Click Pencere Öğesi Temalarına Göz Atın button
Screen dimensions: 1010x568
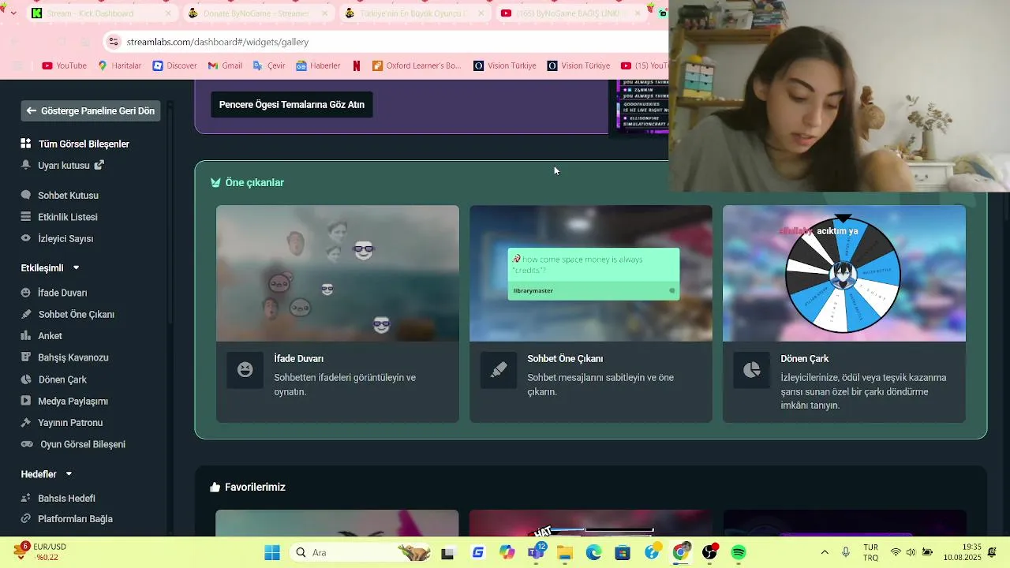click(292, 105)
